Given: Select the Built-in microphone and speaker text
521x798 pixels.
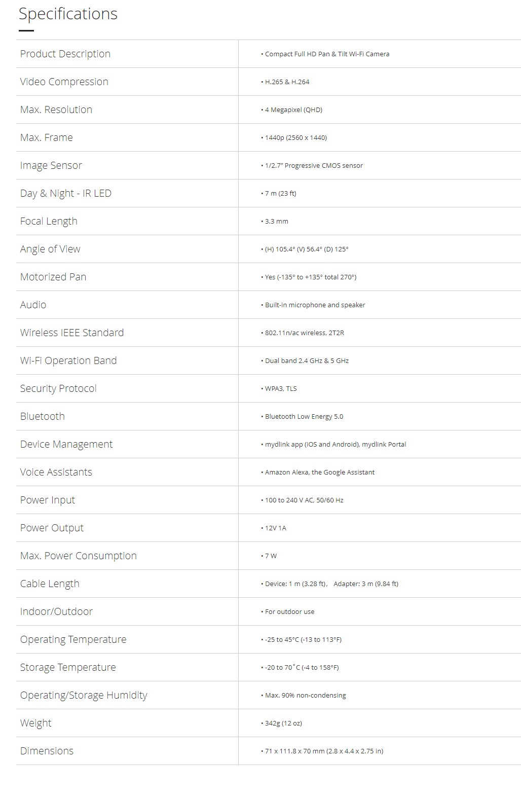Looking at the screenshot, I should [315, 305].
